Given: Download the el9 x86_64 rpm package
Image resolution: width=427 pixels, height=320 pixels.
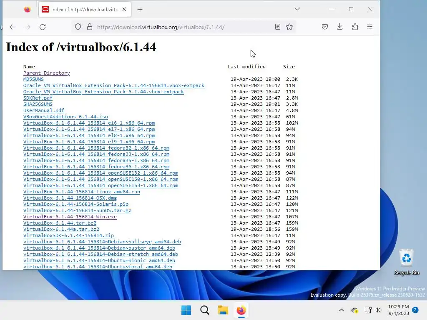Looking at the screenshot, I should point(89,142).
